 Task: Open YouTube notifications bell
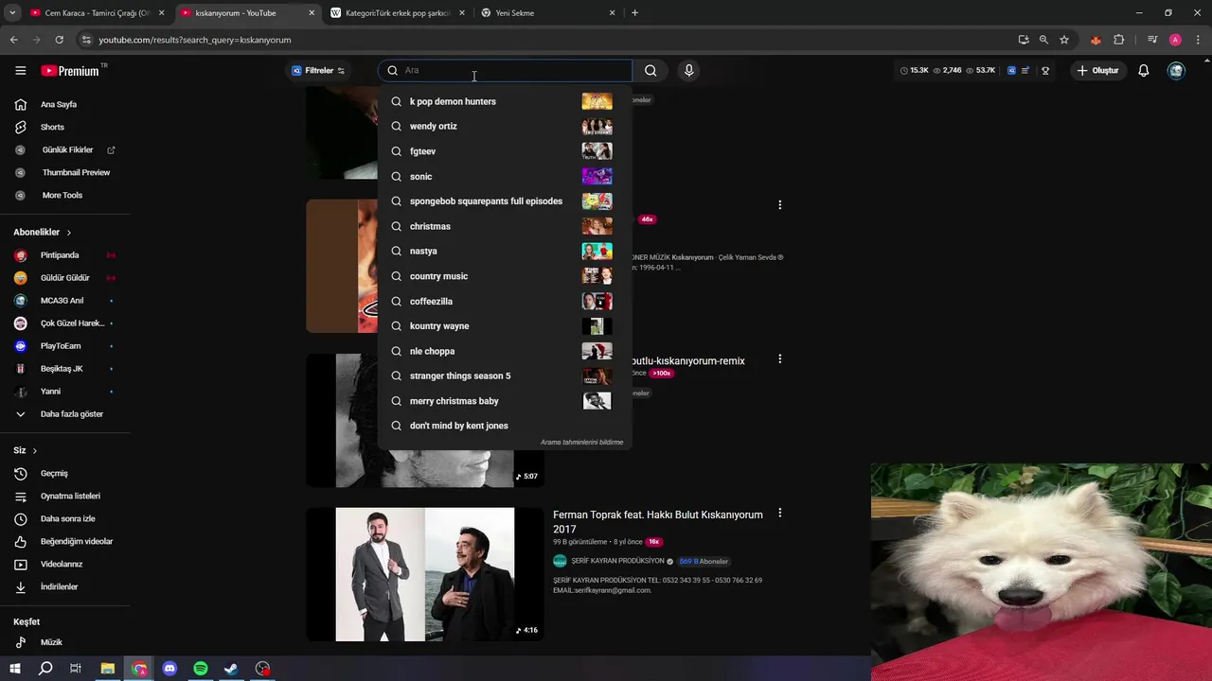pyautogui.click(x=1144, y=70)
